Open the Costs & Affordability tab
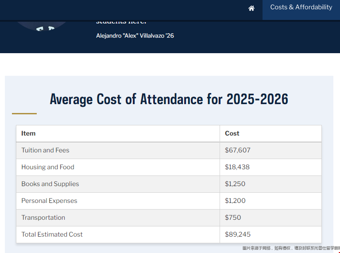 click(301, 8)
